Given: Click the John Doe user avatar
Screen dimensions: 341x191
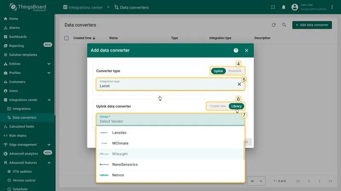Looking at the screenshot, I should point(295,7).
